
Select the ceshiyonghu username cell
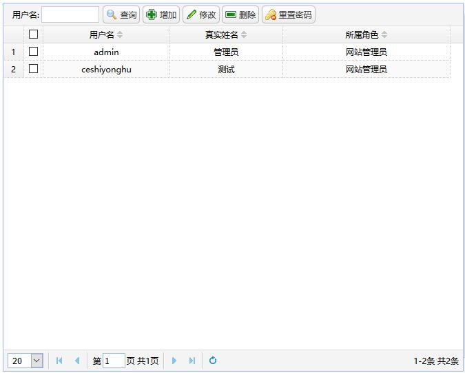106,69
